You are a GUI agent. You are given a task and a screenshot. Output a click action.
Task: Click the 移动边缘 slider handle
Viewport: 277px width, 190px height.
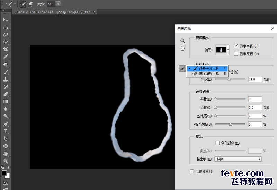click(231, 124)
